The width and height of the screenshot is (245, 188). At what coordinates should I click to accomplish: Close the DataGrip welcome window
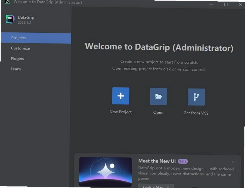coord(241,5)
